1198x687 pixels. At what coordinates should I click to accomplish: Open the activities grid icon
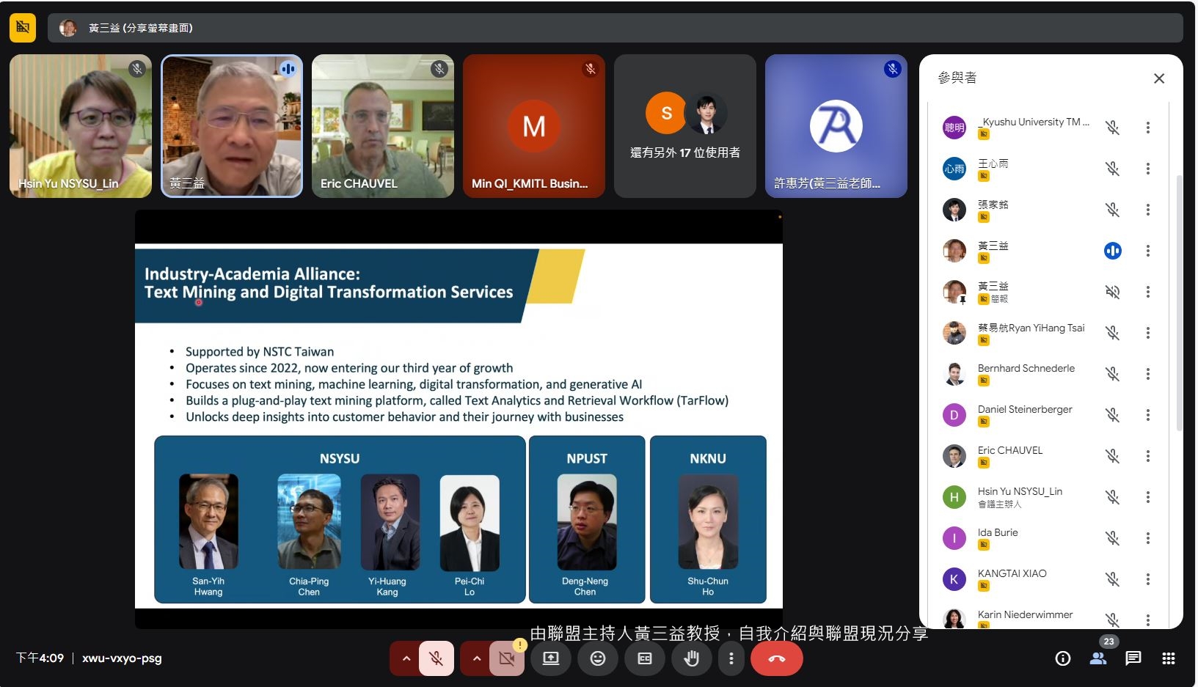[1169, 658]
